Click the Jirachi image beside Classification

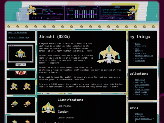[48, 108]
